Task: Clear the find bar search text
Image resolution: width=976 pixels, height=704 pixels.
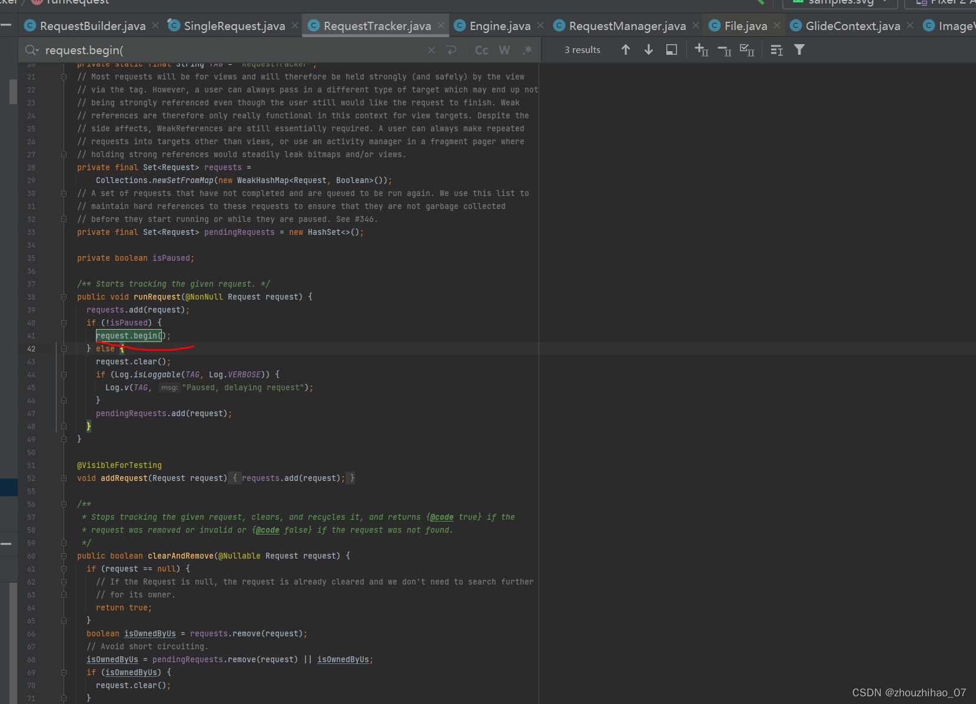Action: click(431, 50)
